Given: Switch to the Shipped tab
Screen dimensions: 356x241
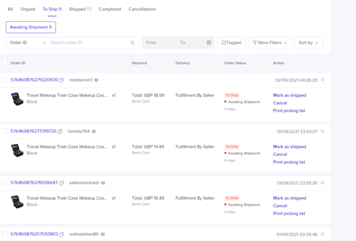Looking at the screenshot, I should click(x=80, y=9).
